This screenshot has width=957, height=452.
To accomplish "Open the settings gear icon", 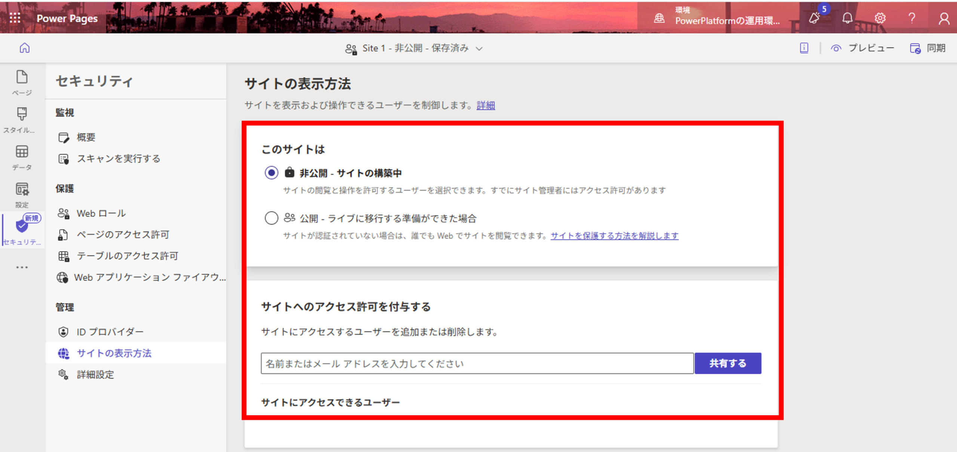I will (x=880, y=18).
